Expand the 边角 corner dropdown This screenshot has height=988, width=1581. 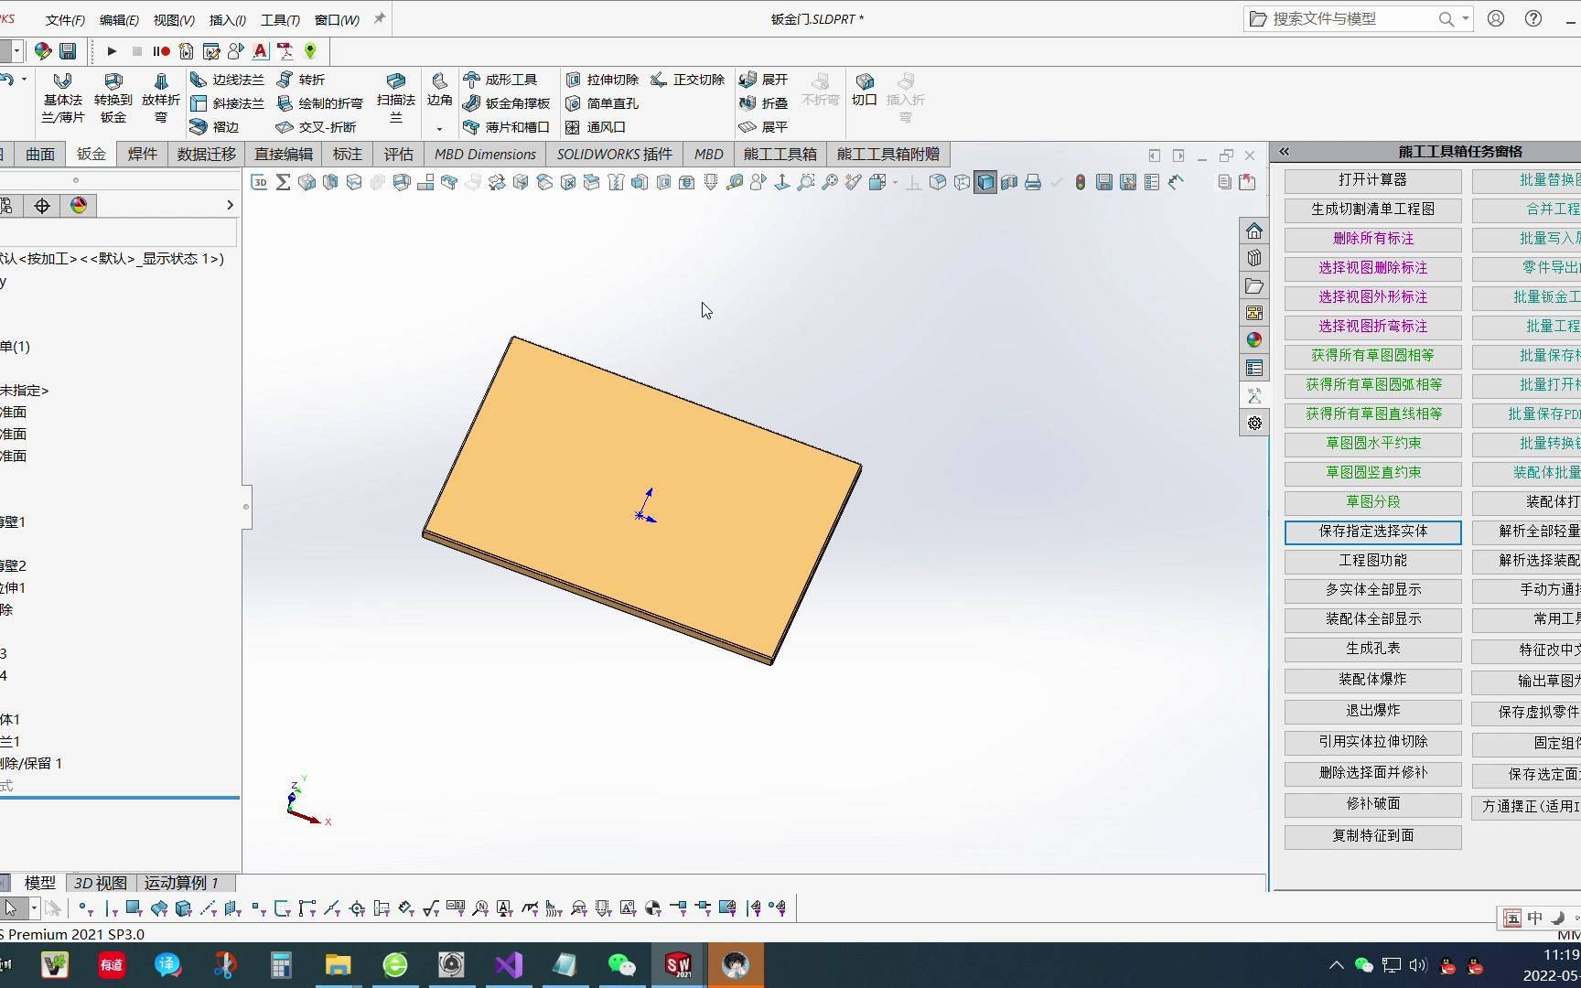coord(440,128)
